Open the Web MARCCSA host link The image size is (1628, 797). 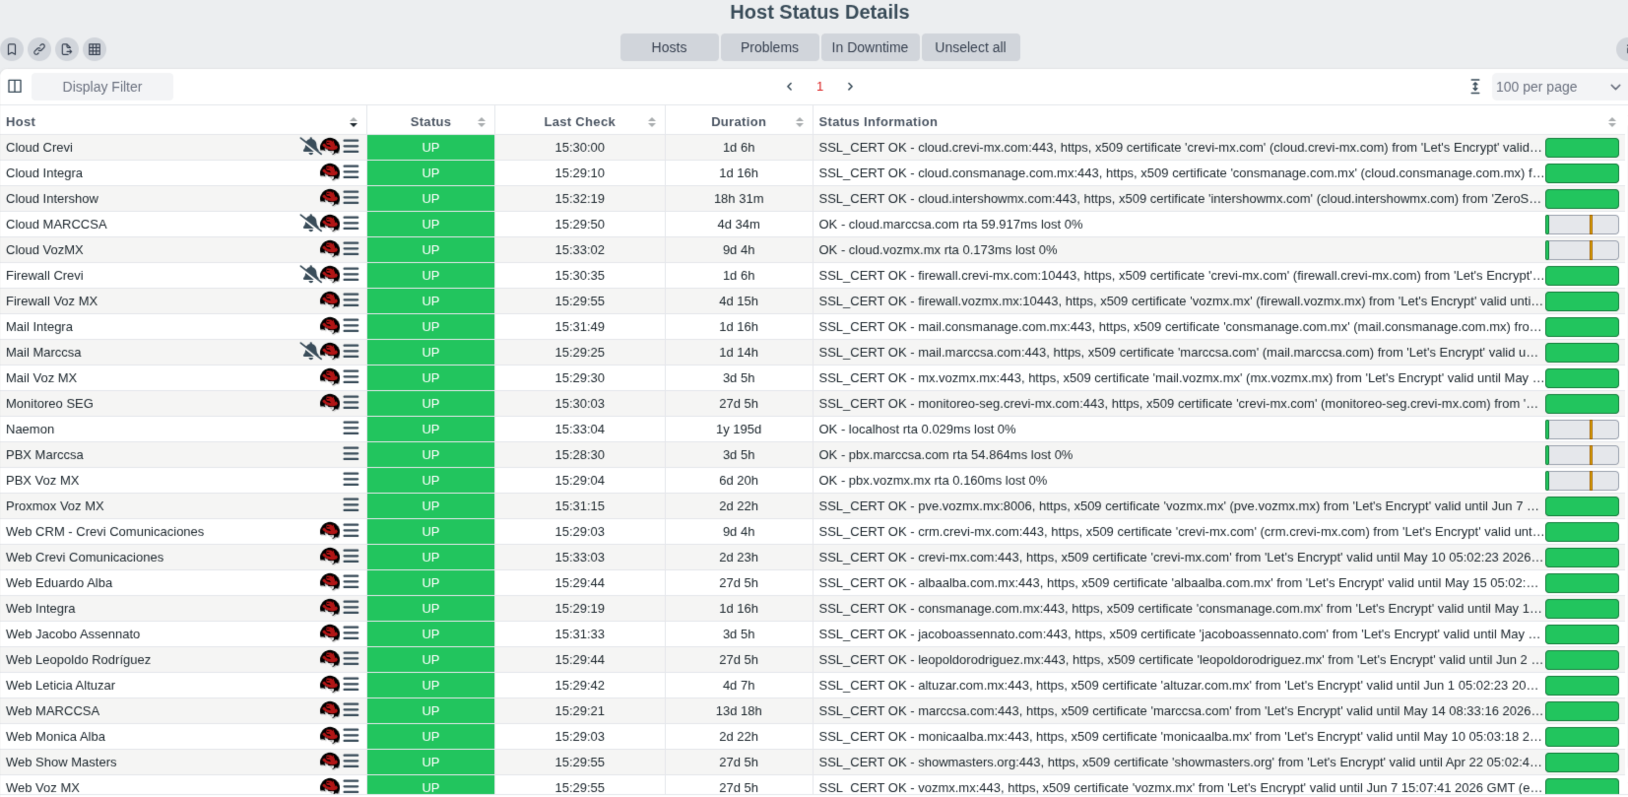[53, 710]
